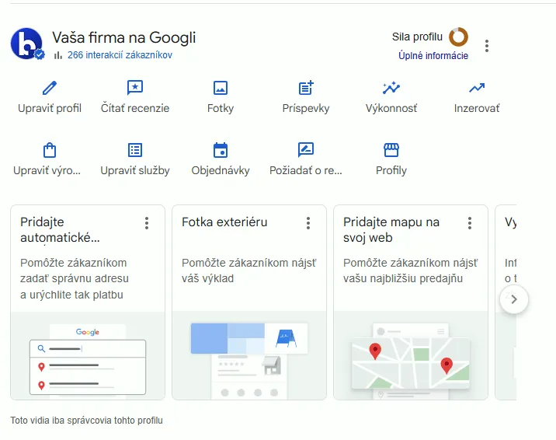Open options menu on Pridajte mapu card
Viewport: 556px width, 440px height.
pos(470,223)
